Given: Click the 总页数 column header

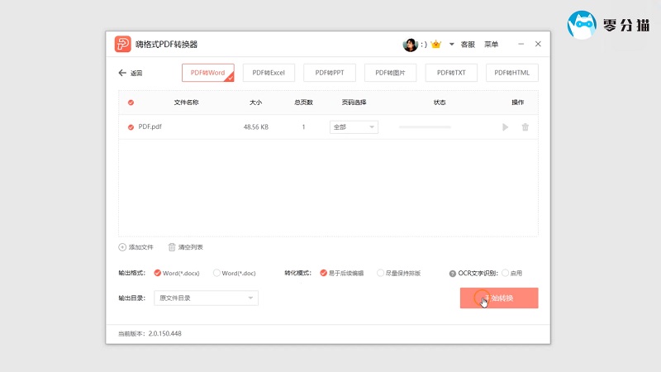Looking at the screenshot, I should tap(303, 103).
